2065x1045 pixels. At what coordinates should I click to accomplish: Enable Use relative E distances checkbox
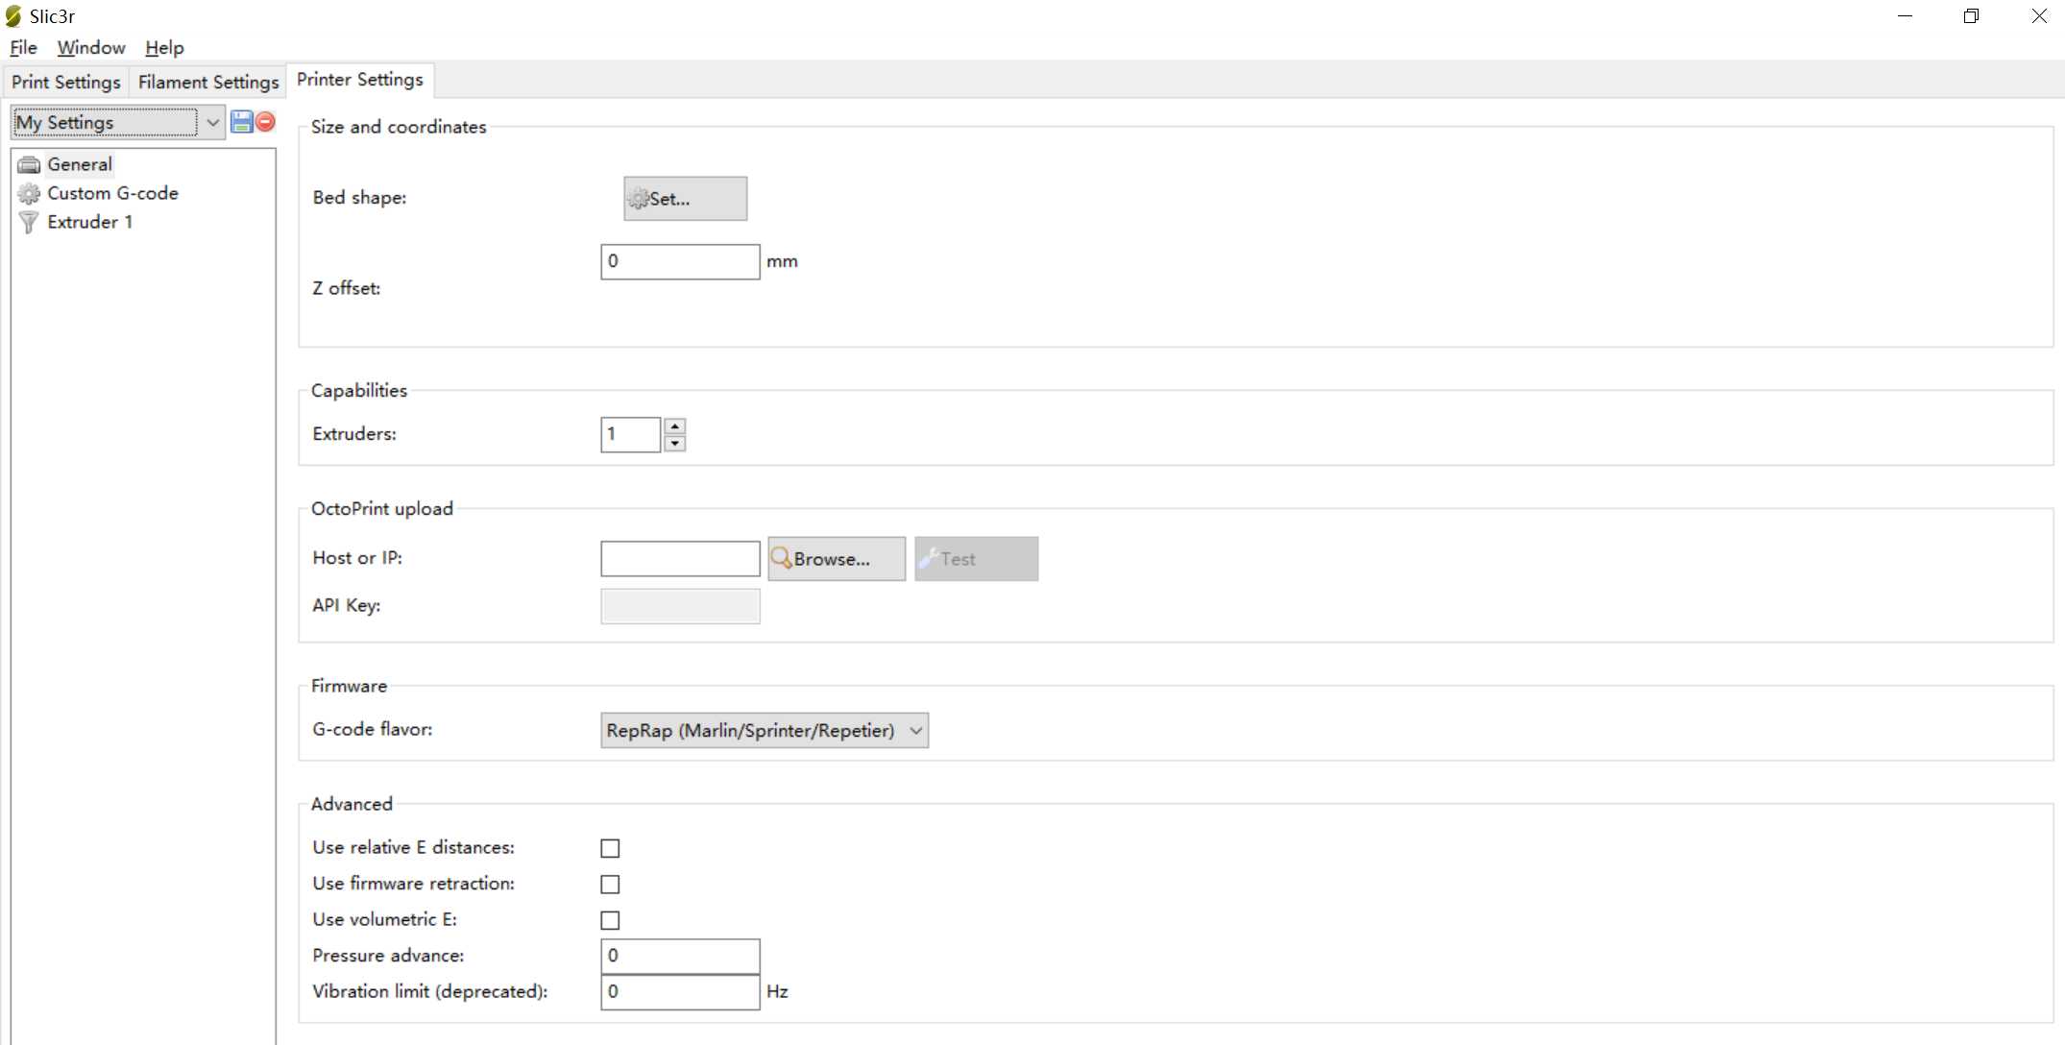click(x=610, y=848)
